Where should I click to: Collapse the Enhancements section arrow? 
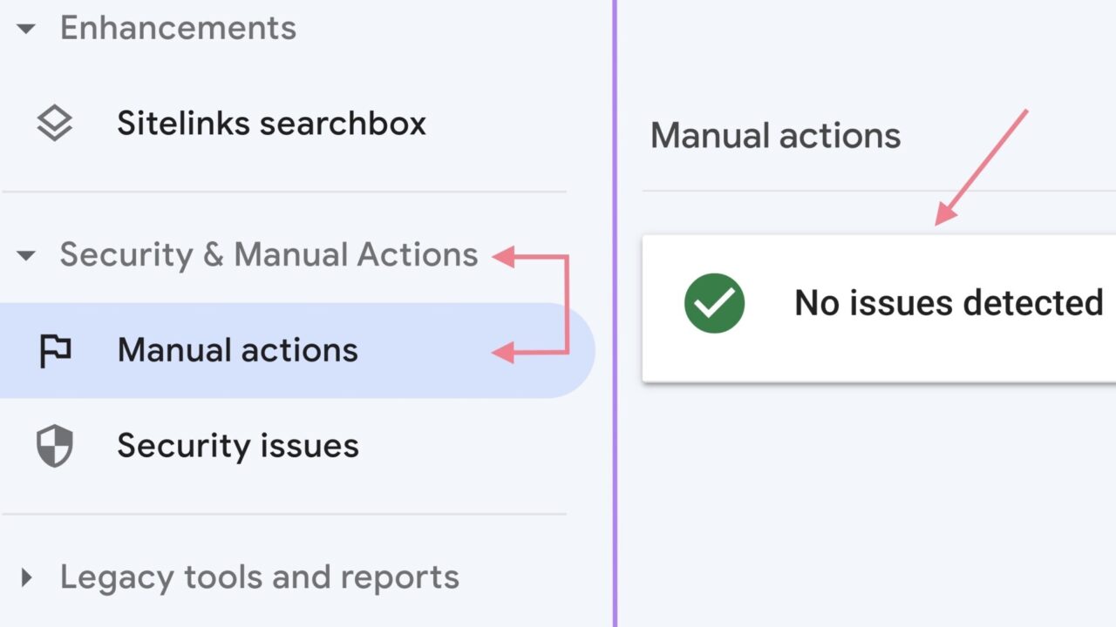pyautogui.click(x=26, y=29)
